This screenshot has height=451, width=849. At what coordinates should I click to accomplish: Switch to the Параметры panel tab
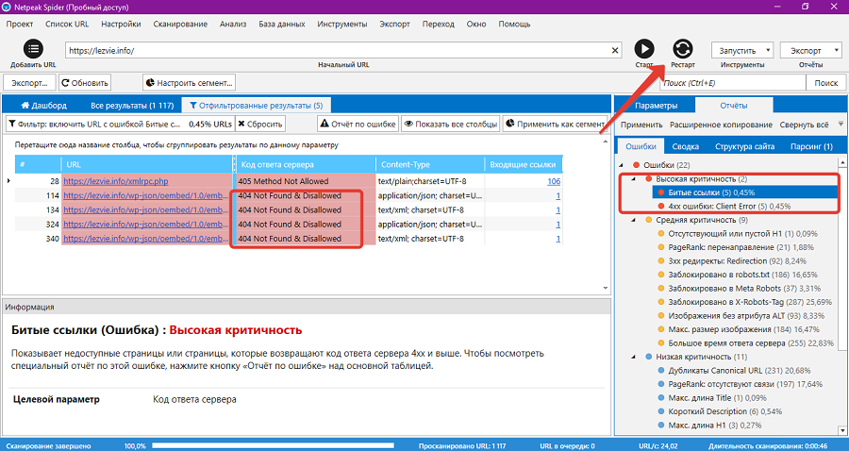pyautogui.click(x=656, y=106)
